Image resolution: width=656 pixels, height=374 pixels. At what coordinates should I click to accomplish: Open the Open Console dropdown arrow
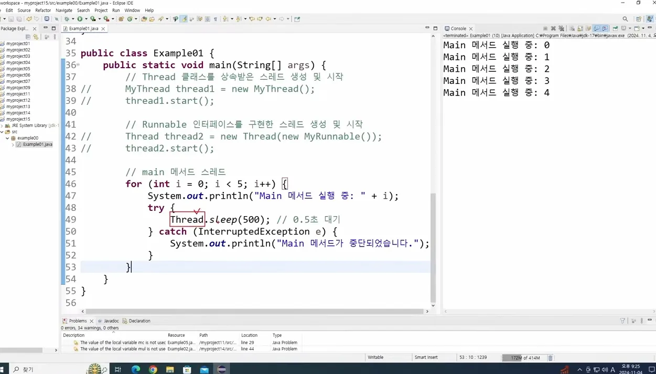tap(643, 28)
